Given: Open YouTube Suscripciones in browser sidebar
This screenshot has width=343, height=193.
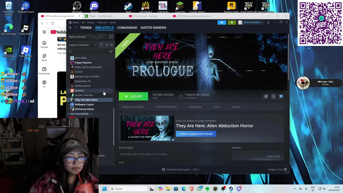Looking at the screenshot, I should tap(44, 70).
